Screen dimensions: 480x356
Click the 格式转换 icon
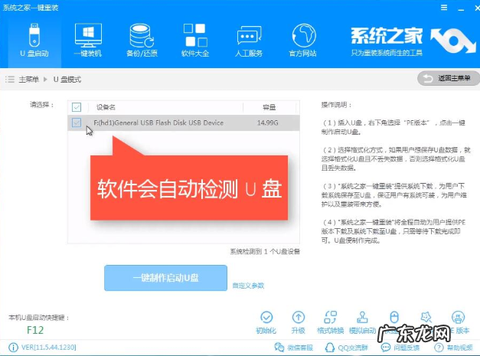point(330,322)
